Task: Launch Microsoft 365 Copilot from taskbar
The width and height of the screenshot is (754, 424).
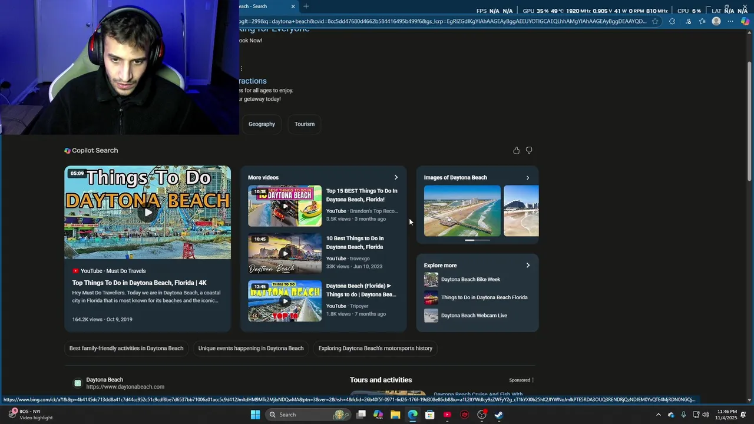Action: 378,415
